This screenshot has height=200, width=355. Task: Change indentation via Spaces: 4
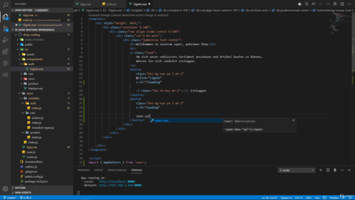click(286, 198)
